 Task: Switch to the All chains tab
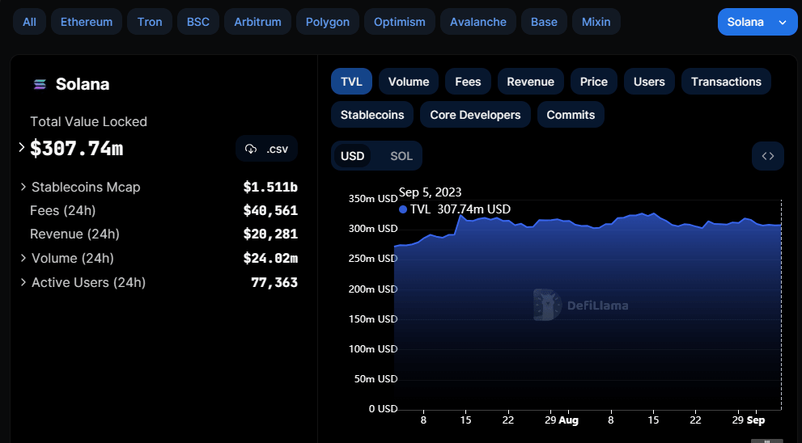click(x=30, y=22)
